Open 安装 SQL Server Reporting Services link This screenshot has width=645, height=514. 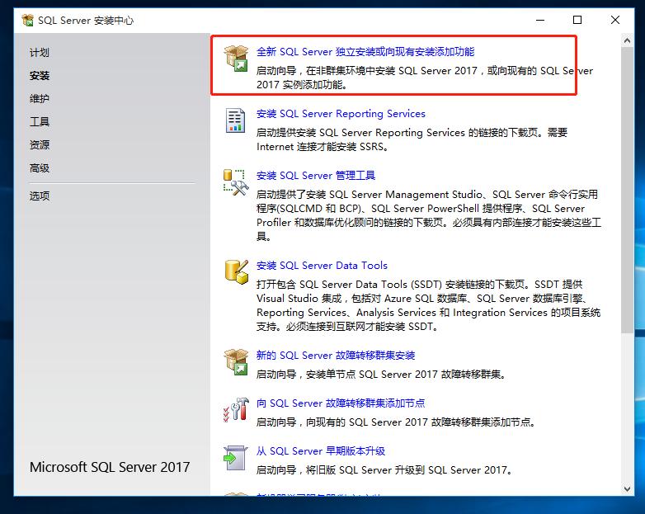[341, 114]
